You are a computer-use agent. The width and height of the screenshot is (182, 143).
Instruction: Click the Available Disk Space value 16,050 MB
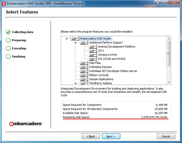[x=161, y=113]
